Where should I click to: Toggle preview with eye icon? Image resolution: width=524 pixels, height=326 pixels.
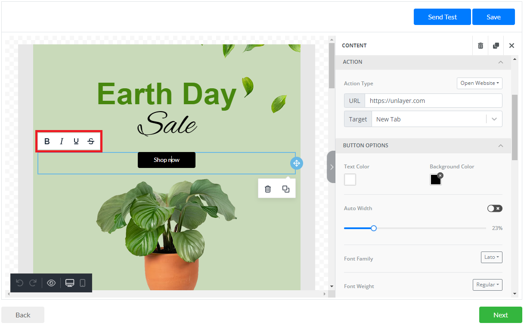(x=51, y=283)
